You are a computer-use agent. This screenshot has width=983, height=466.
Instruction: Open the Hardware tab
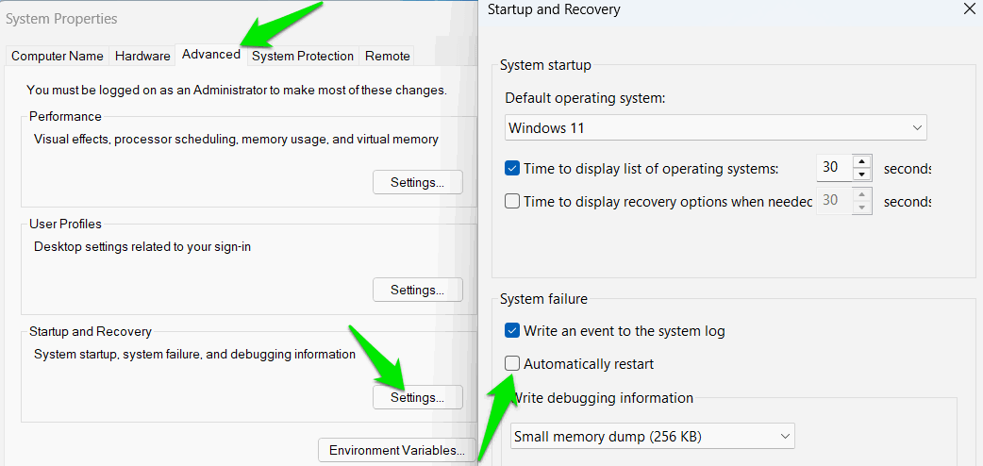142,56
